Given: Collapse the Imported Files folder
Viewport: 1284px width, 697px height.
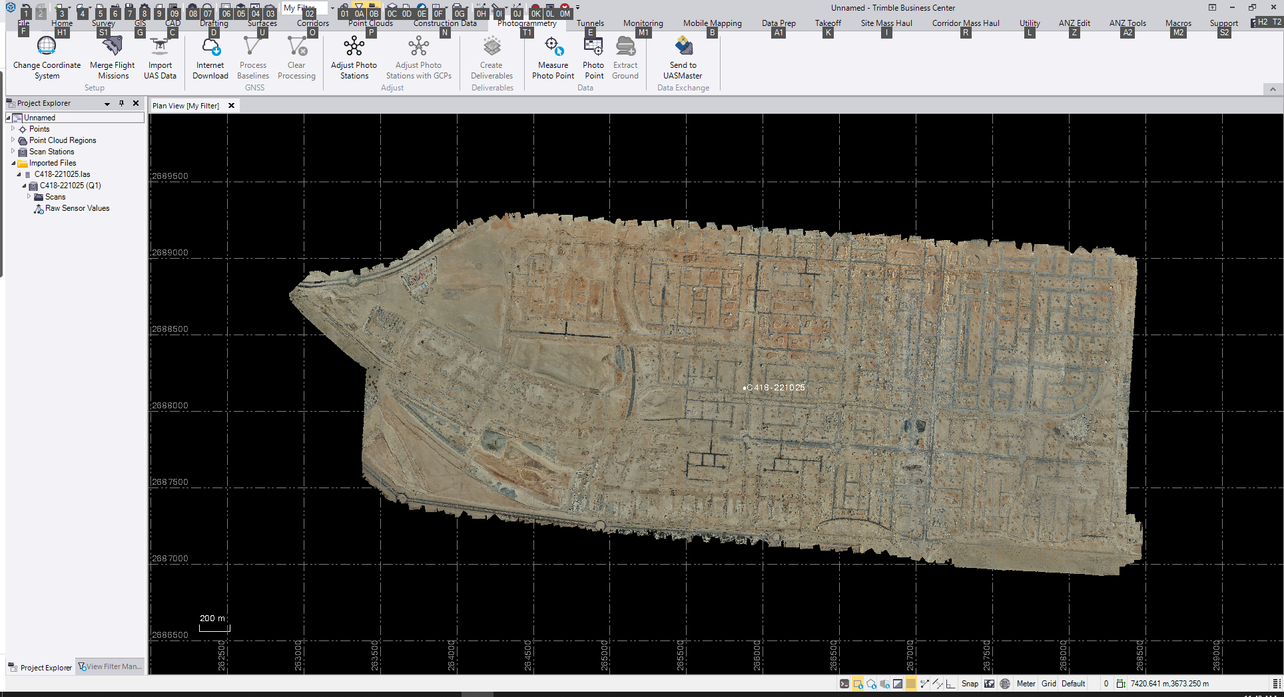Looking at the screenshot, I should 13,163.
